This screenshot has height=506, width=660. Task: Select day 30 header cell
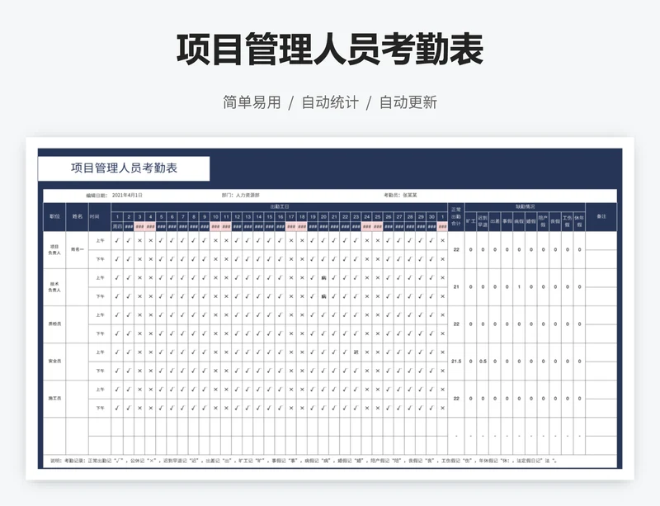[431, 216]
